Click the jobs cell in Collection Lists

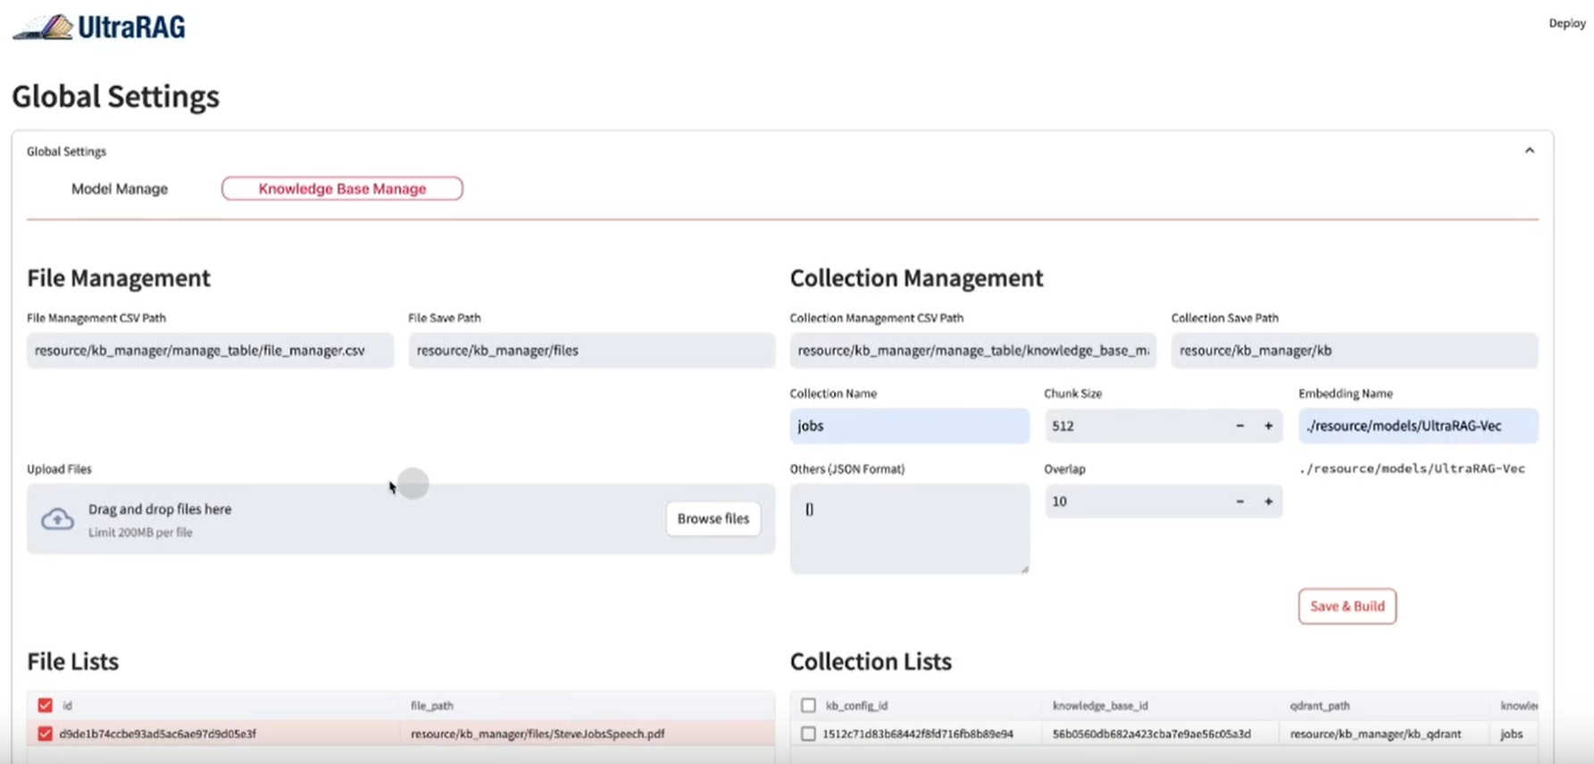[x=1511, y=734]
